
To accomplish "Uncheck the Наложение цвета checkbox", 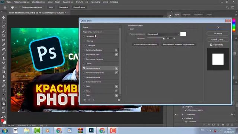I will pos(84,68).
